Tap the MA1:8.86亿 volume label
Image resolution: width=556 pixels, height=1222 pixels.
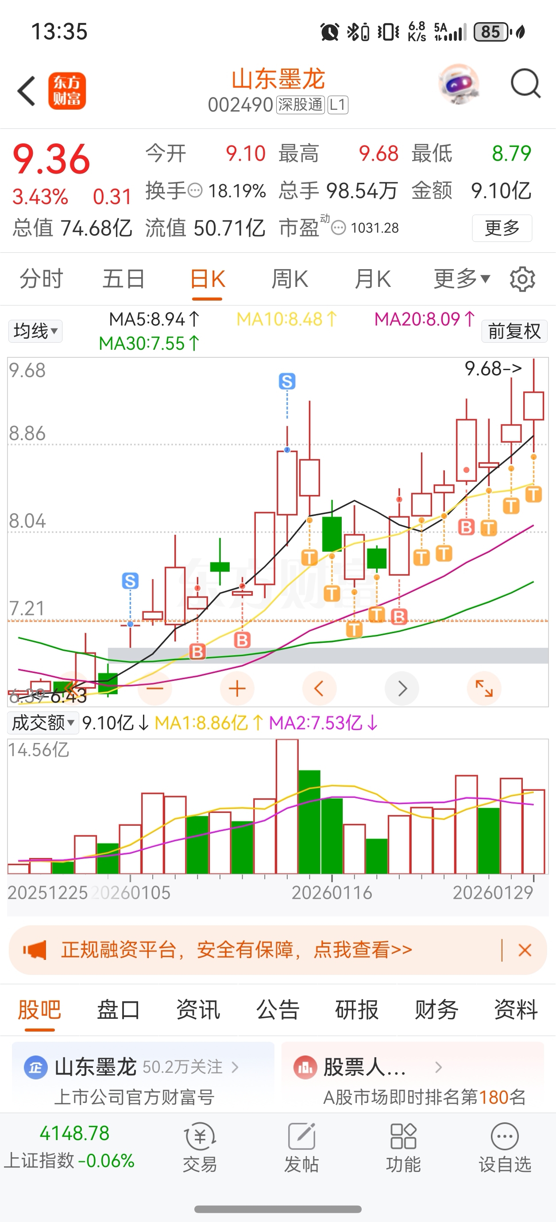click(x=209, y=723)
